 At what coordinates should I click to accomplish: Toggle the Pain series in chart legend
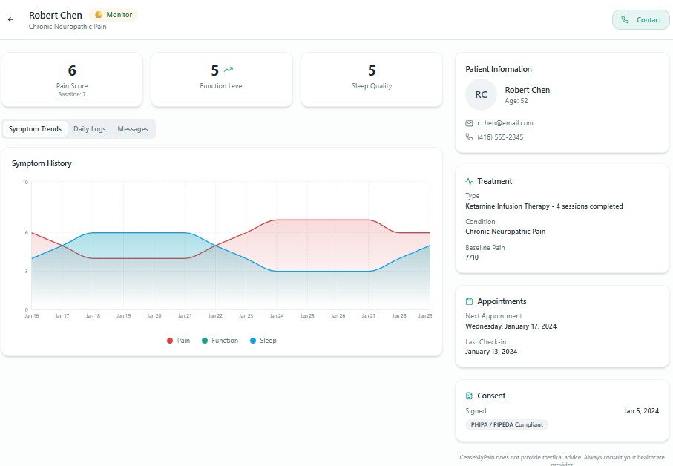[x=179, y=341]
